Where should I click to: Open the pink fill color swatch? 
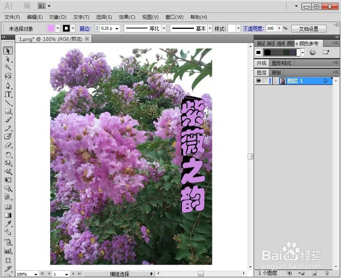click(50, 28)
